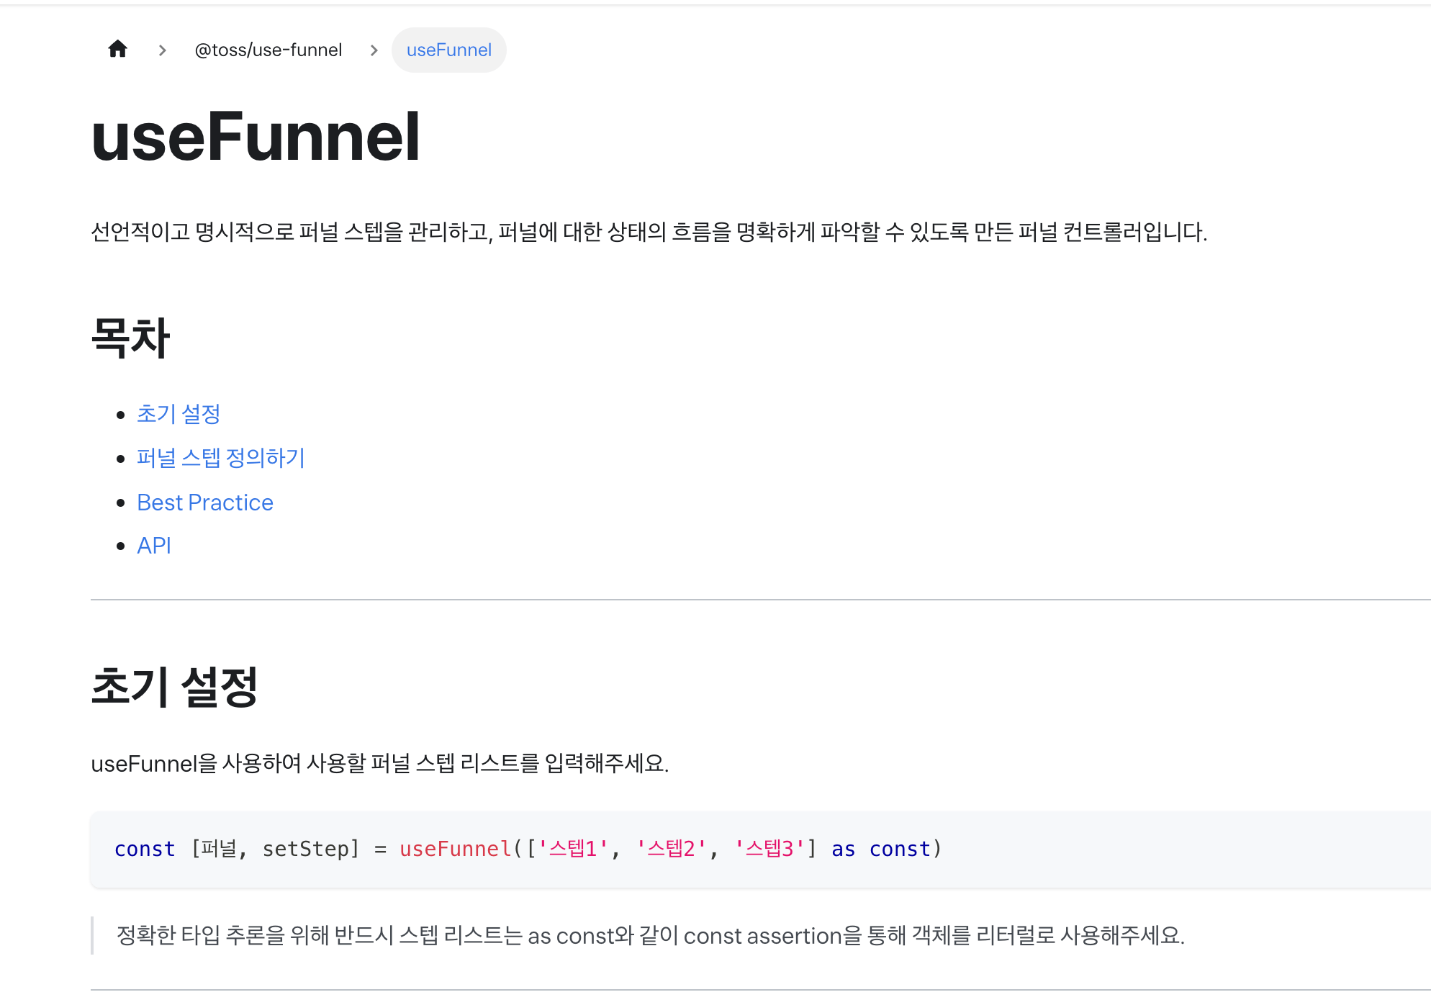This screenshot has height=1005, width=1431.
Task: Click the leading const keyword in code block
Action: [145, 849]
